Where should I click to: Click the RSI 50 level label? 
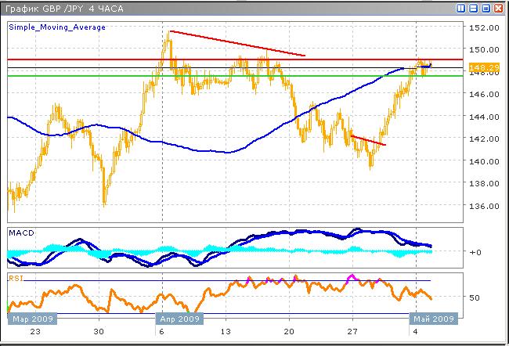(x=473, y=298)
